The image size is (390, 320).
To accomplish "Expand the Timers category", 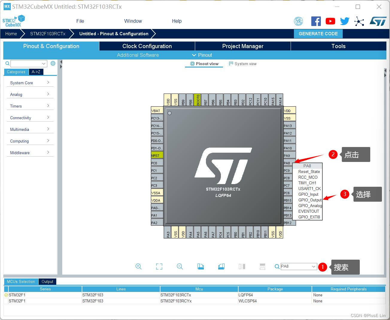I will (x=30, y=106).
